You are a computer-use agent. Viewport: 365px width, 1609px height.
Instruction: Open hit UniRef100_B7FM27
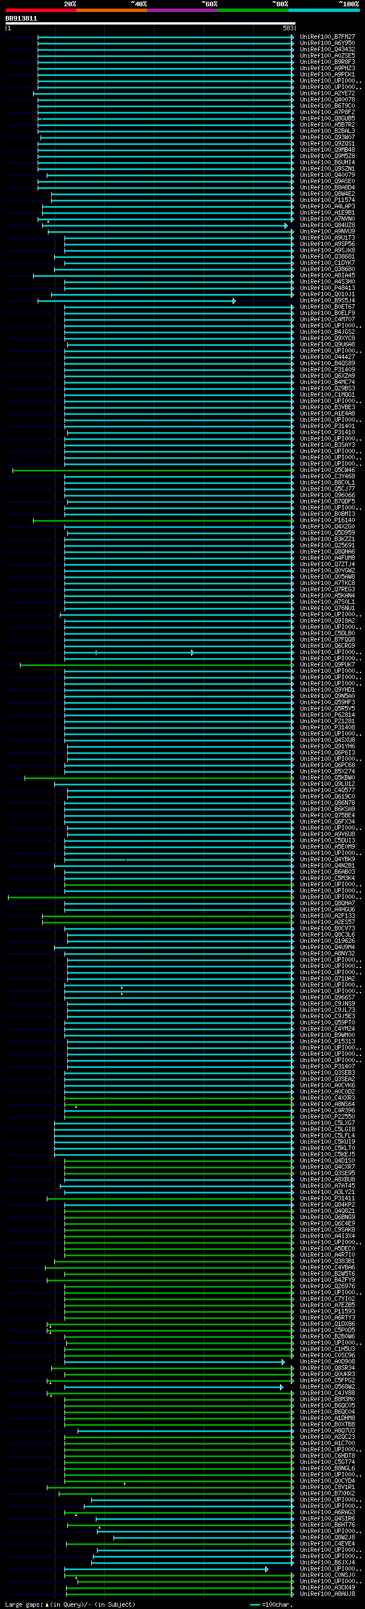point(327,38)
